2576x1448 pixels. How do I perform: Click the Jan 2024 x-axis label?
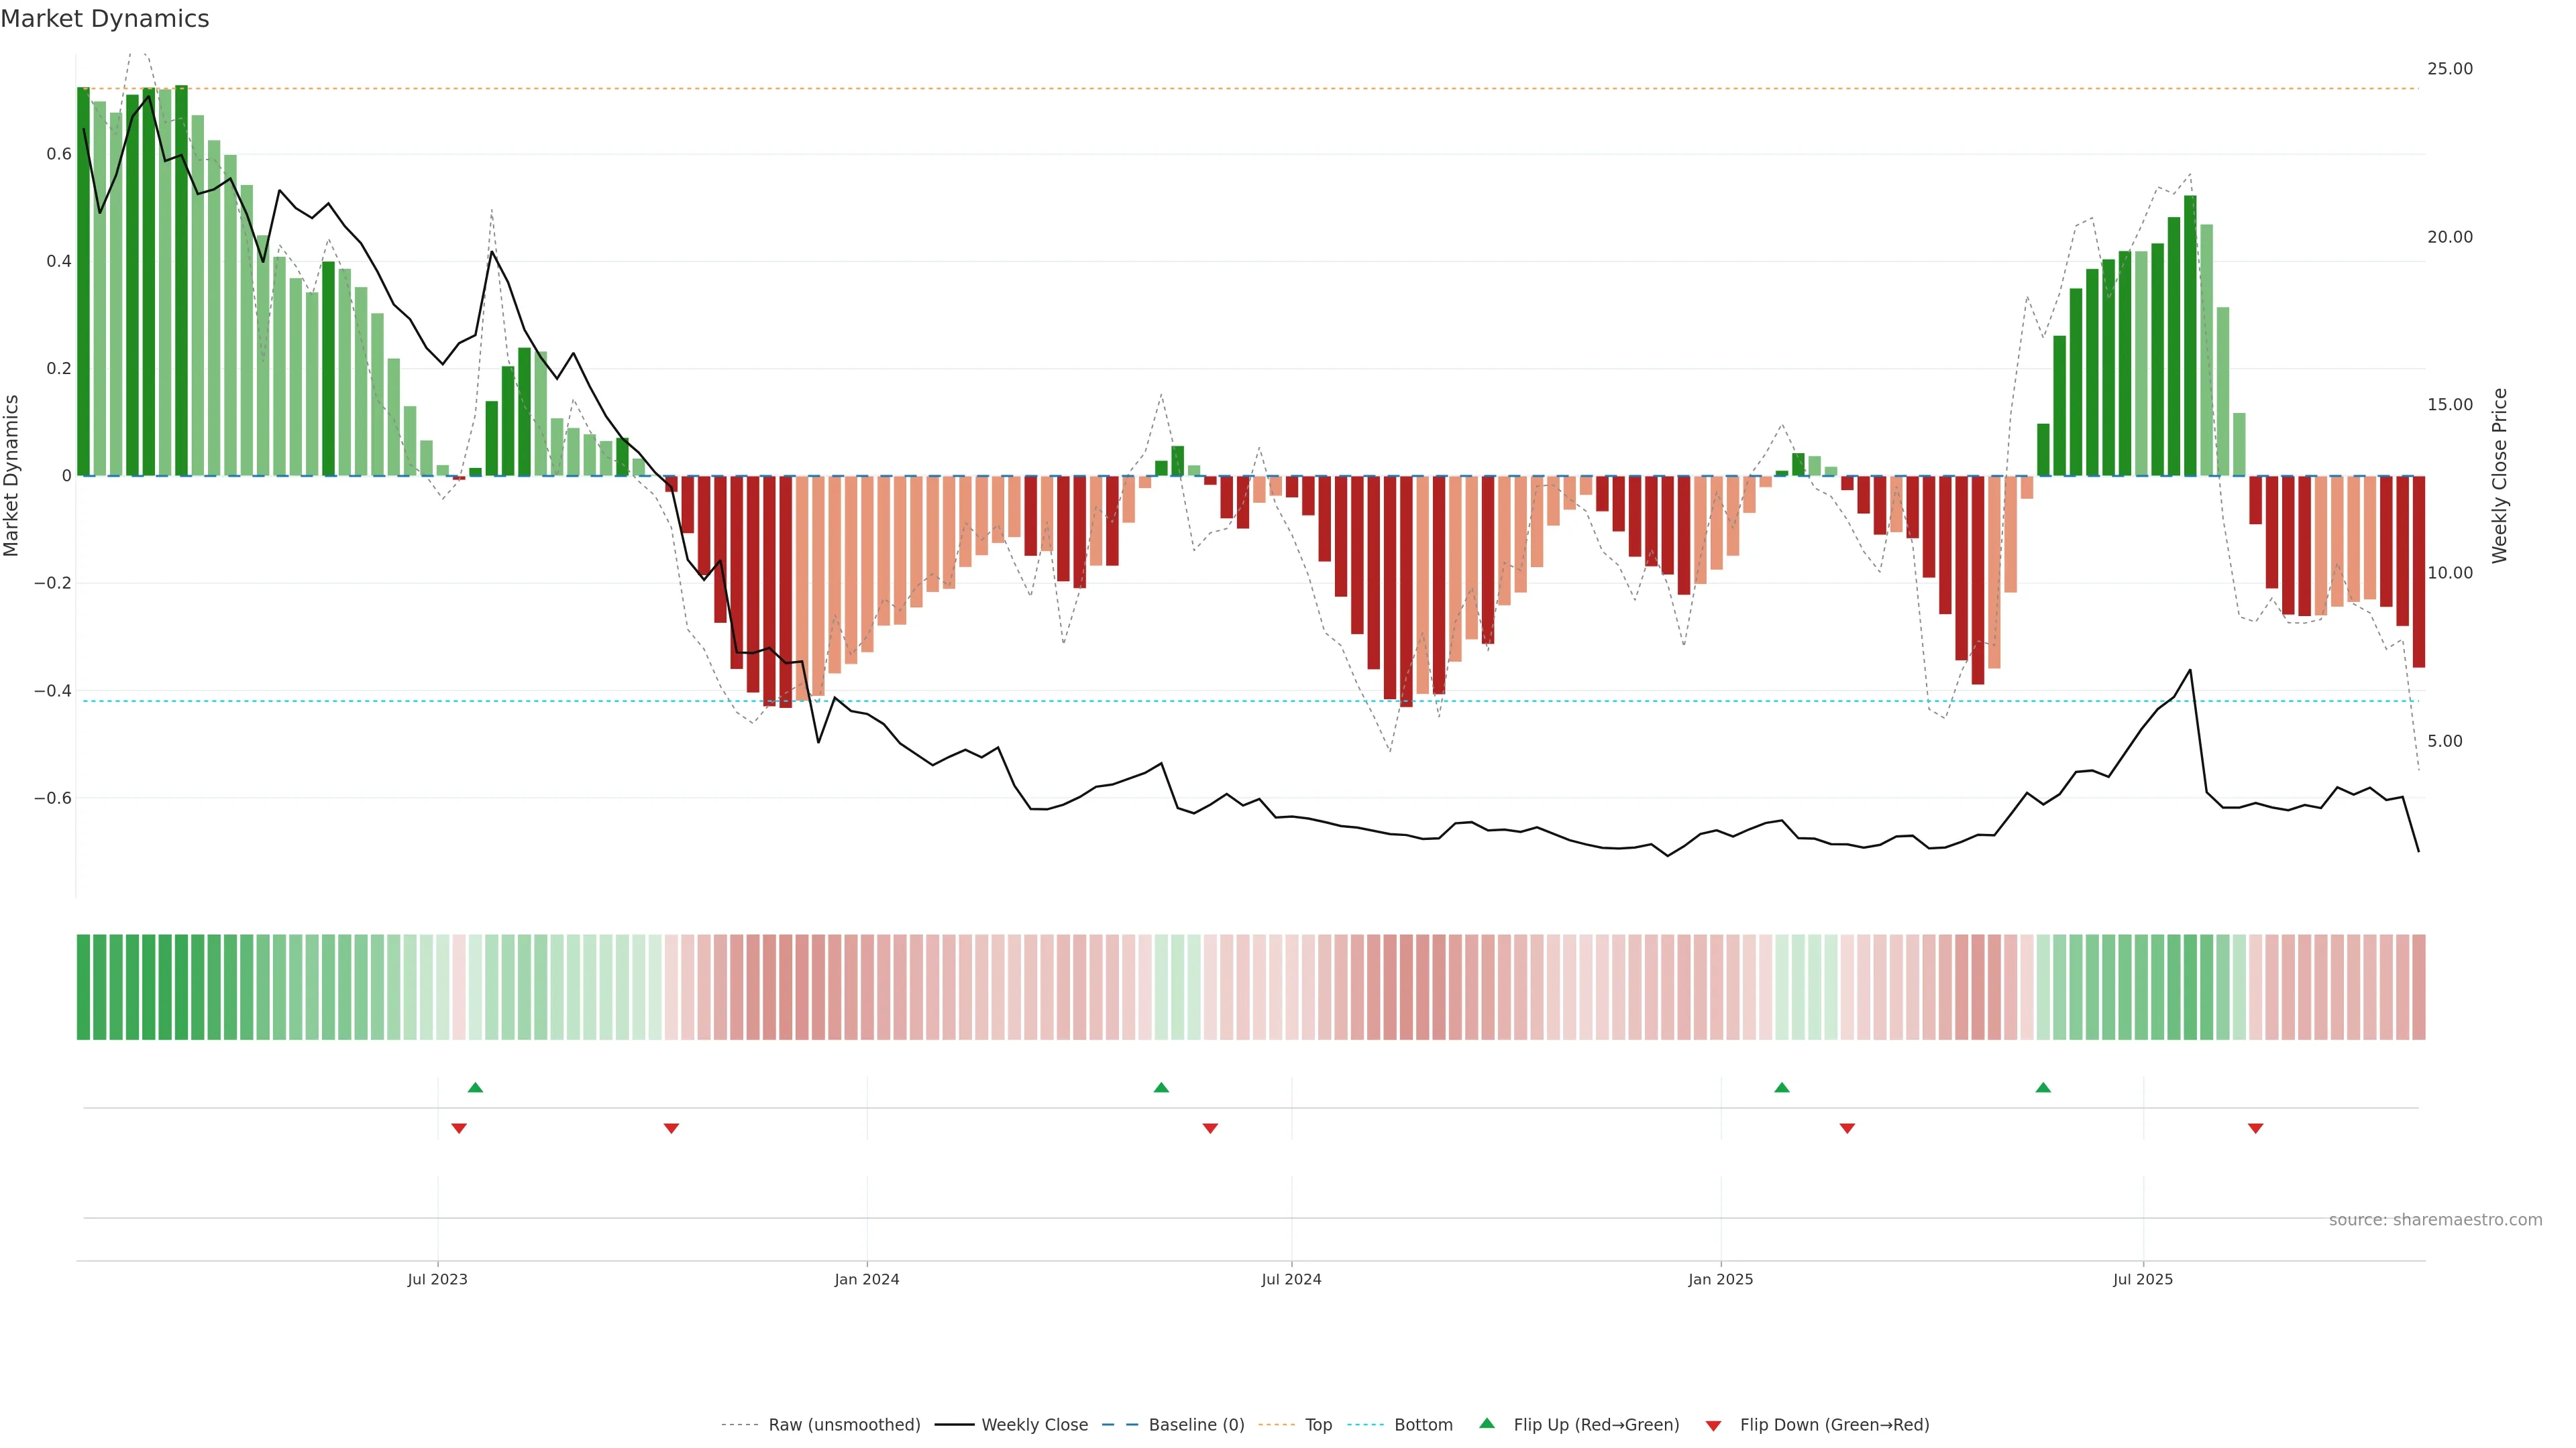click(x=867, y=1279)
